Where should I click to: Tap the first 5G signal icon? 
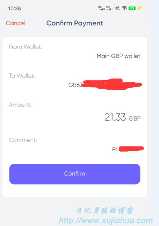[101, 8]
